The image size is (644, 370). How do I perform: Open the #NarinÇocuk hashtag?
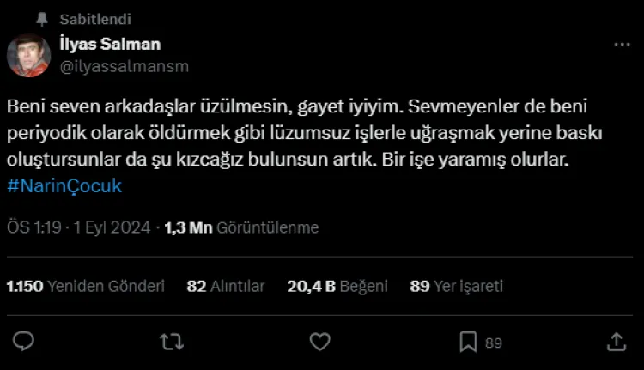pyautogui.click(x=64, y=186)
